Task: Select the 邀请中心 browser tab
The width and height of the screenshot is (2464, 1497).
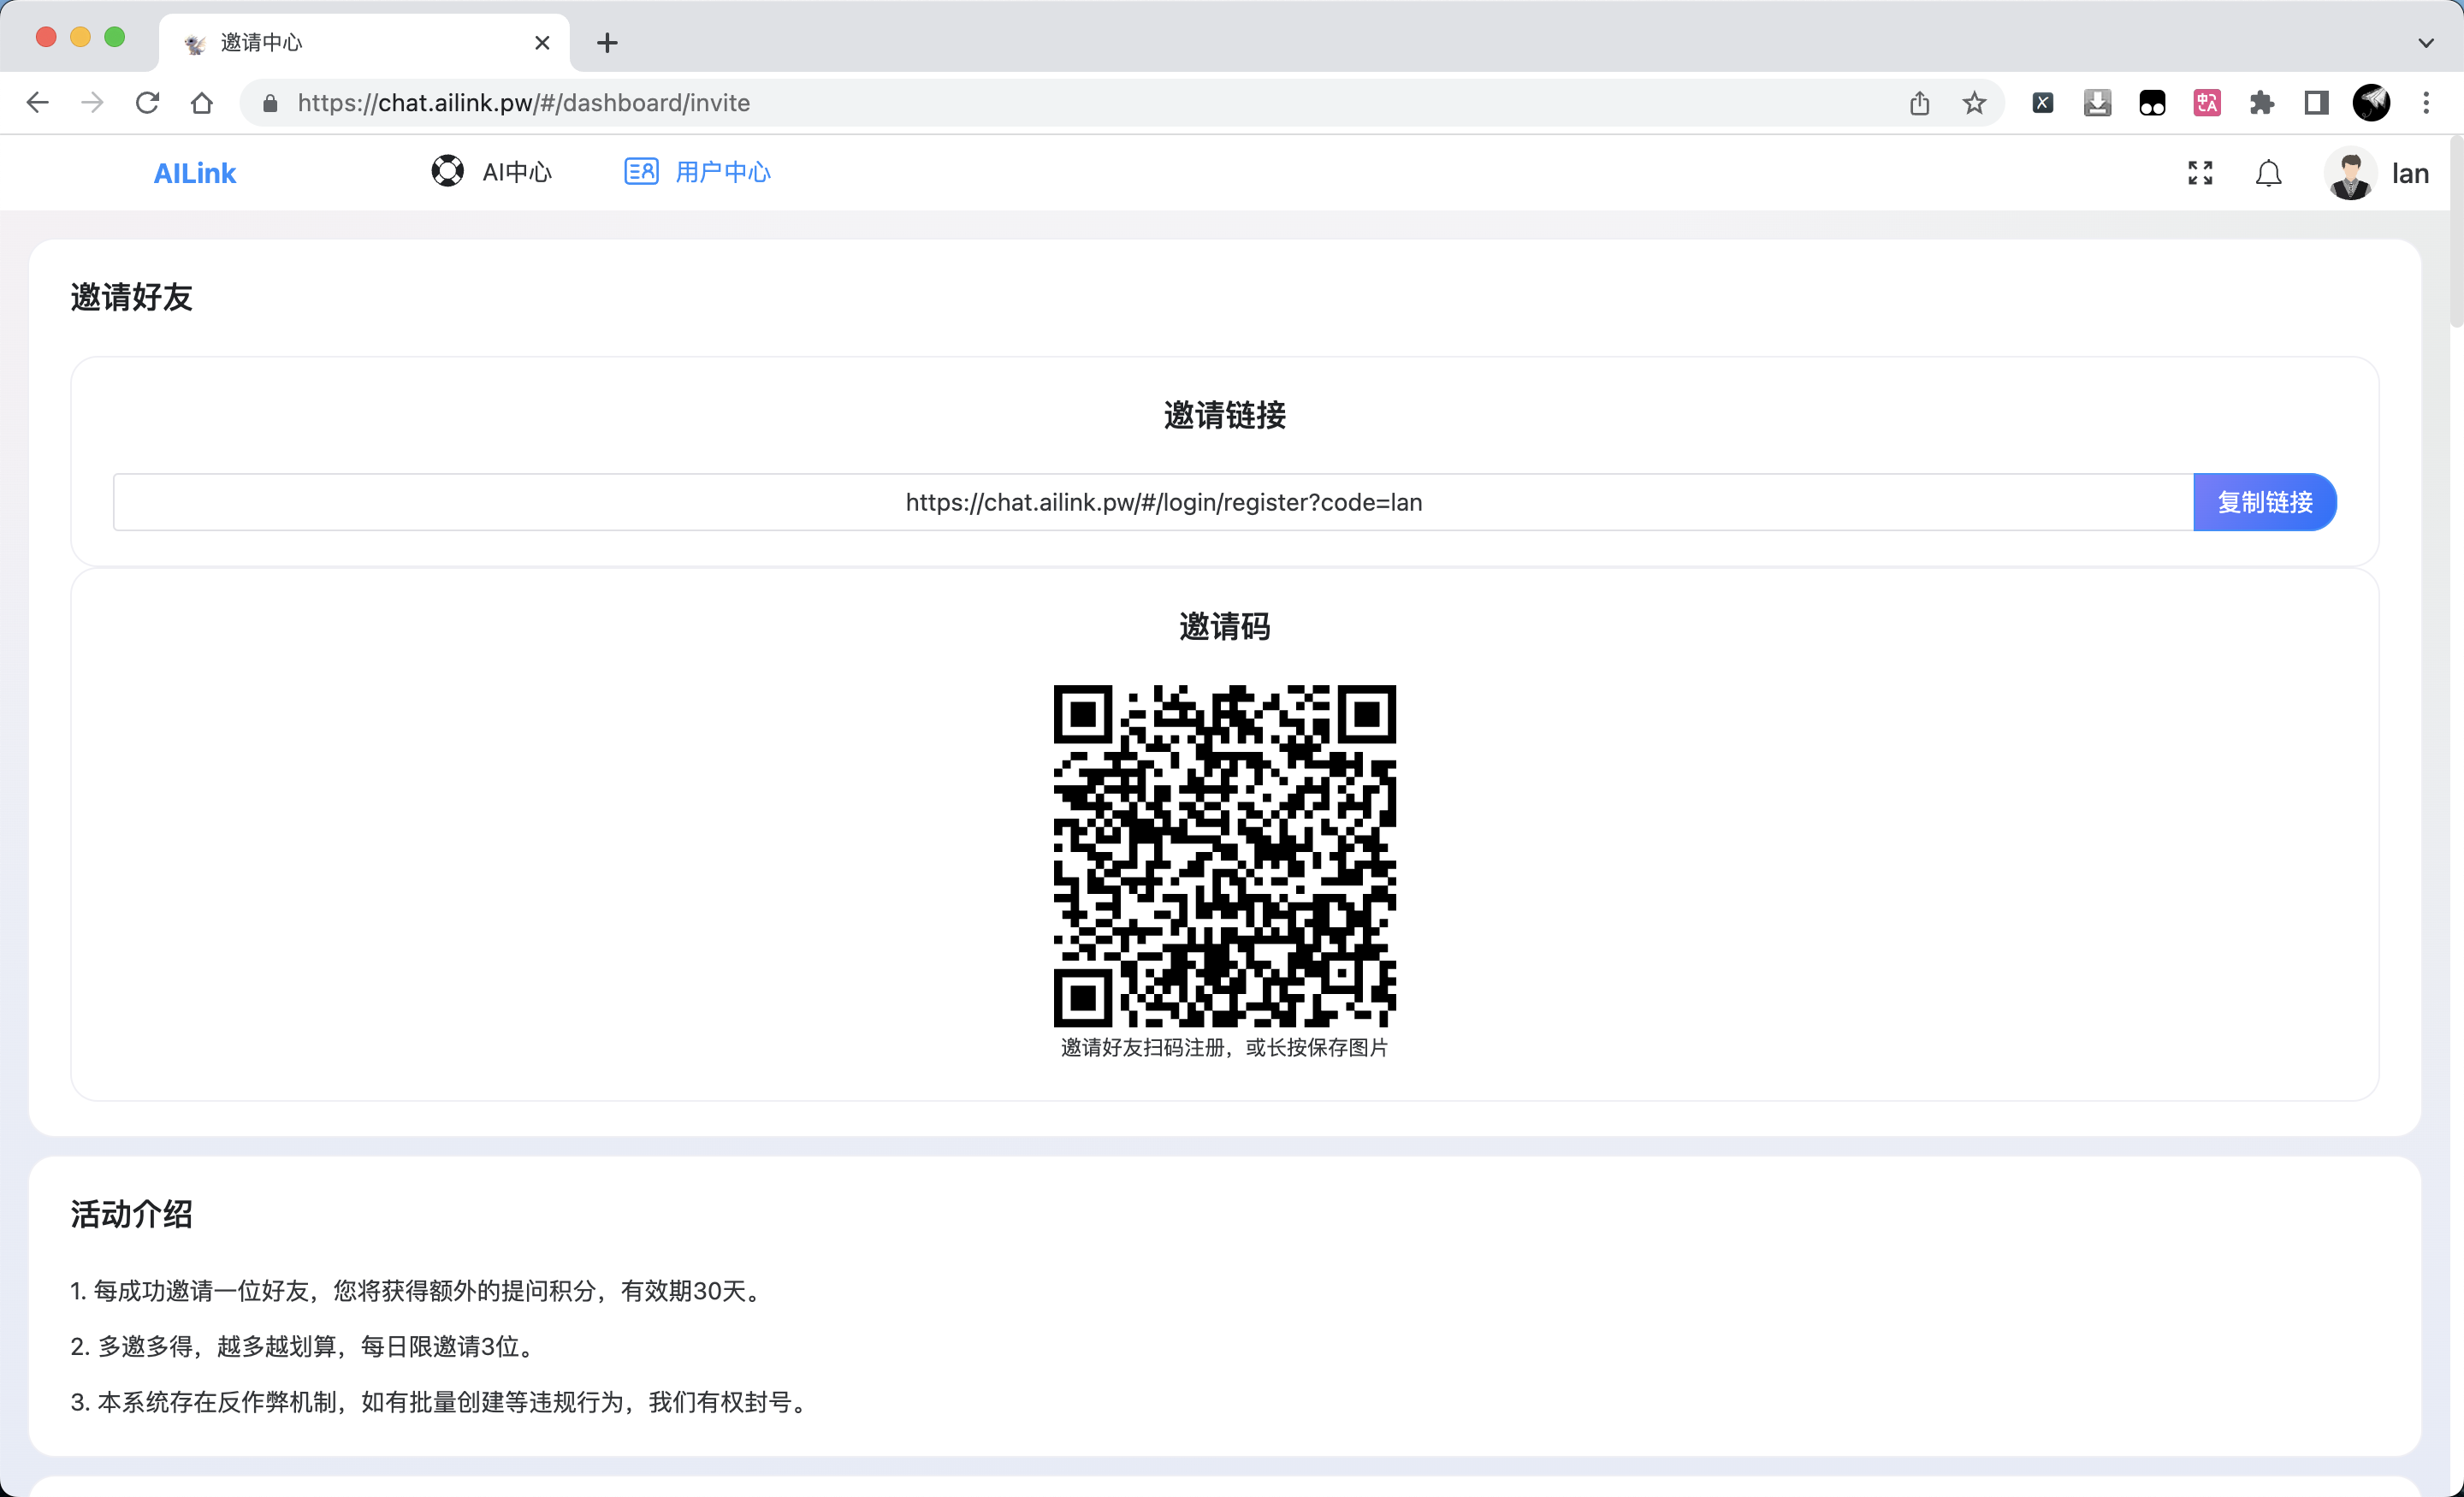Action: click(364, 43)
